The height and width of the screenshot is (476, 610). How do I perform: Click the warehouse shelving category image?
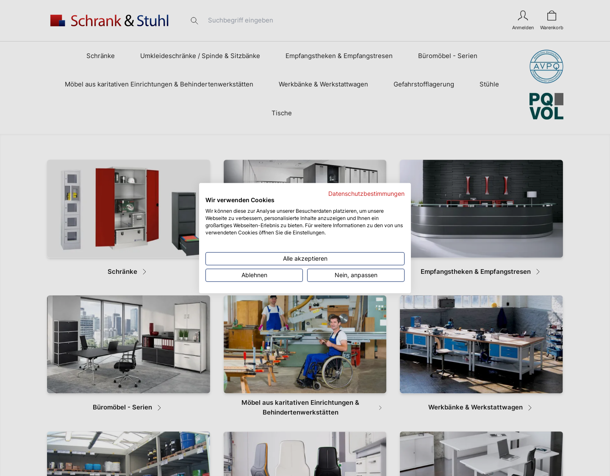[x=128, y=454]
